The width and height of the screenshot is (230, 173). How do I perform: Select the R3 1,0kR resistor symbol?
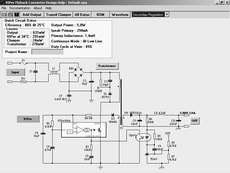91,148
